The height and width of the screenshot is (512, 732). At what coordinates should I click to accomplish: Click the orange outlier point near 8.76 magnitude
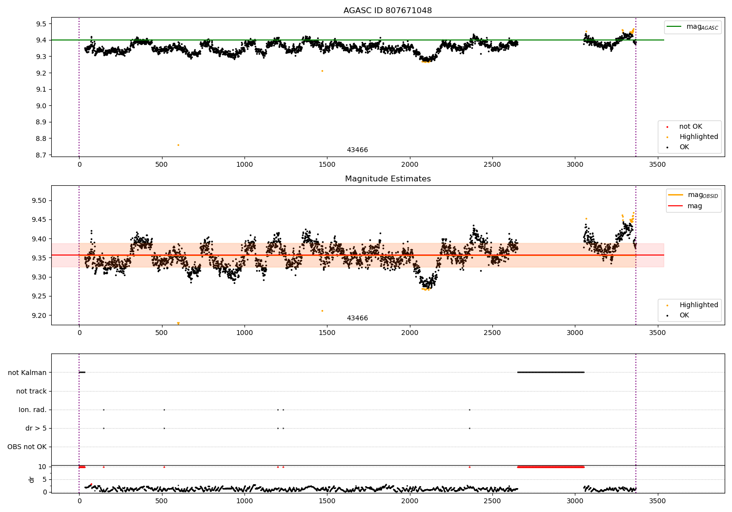click(178, 145)
